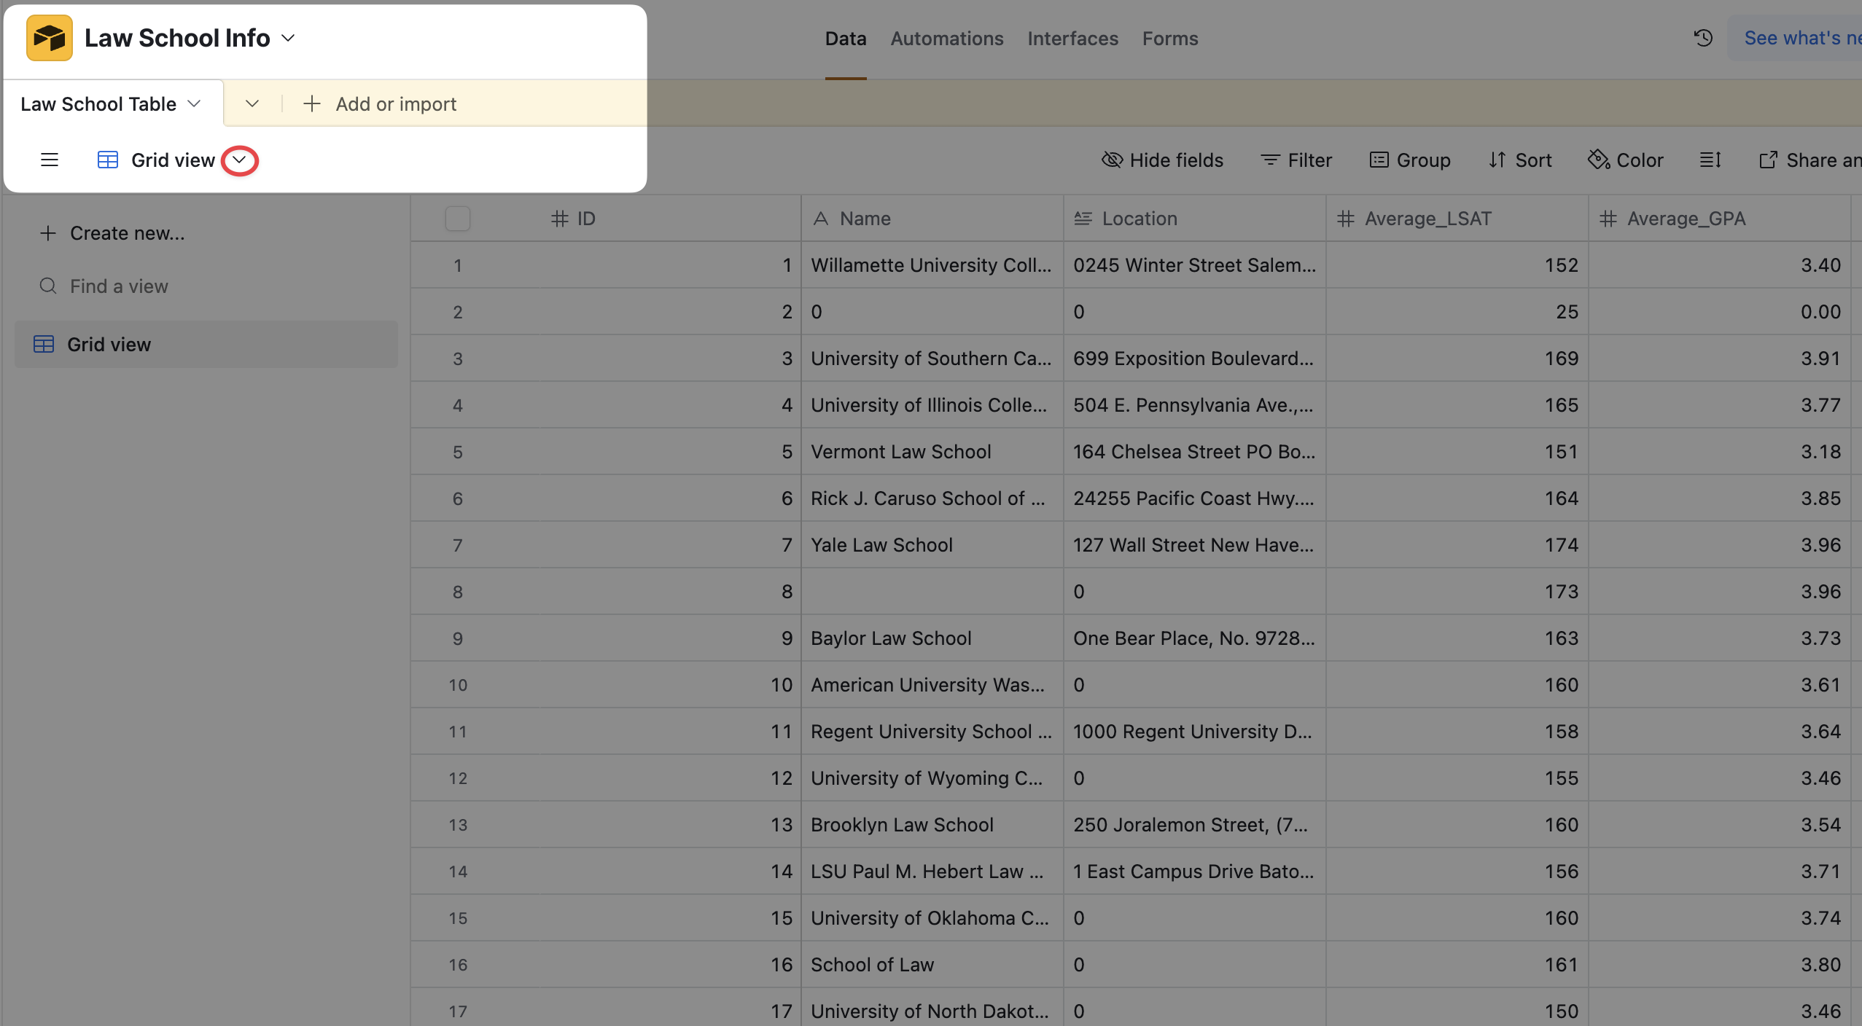Click the Name column header

click(x=932, y=218)
